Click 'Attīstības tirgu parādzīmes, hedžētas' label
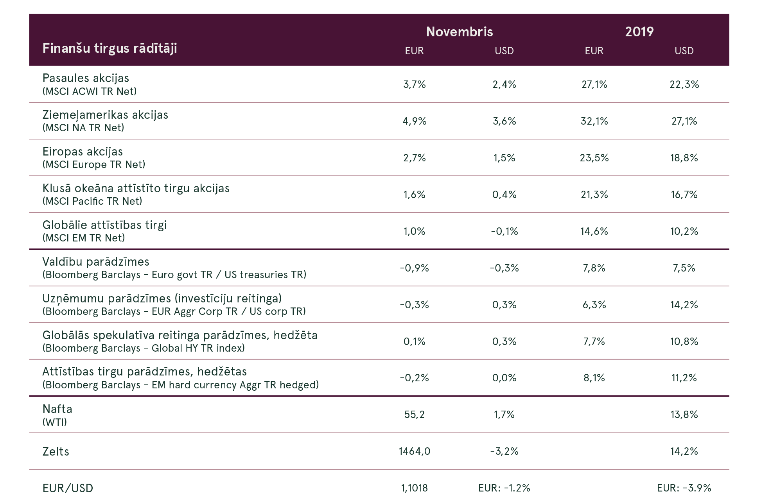This screenshot has height=504, width=763. point(144,372)
